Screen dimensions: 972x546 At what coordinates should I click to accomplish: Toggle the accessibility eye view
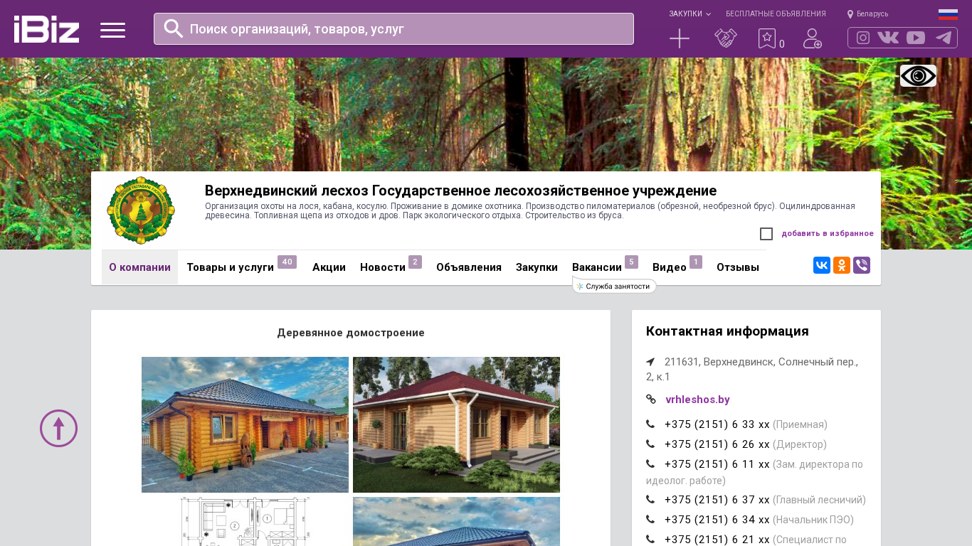click(x=918, y=75)
